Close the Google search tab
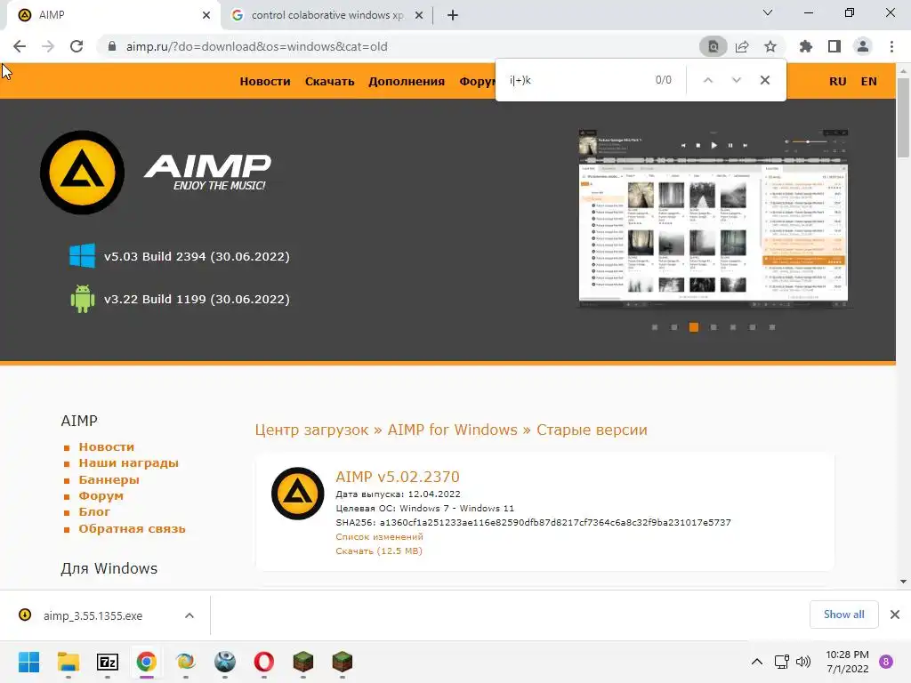 pos(419,15)
